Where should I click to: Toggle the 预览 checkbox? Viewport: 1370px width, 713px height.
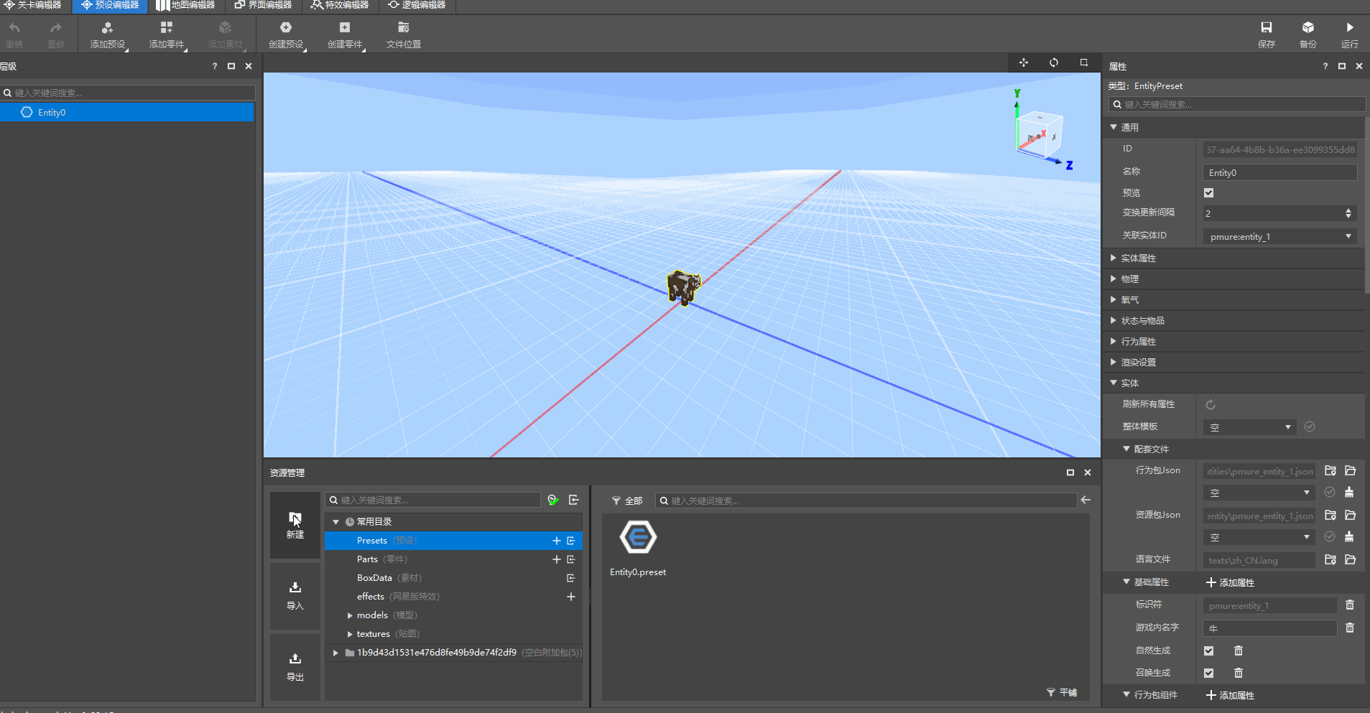(x=1209, y=192)
